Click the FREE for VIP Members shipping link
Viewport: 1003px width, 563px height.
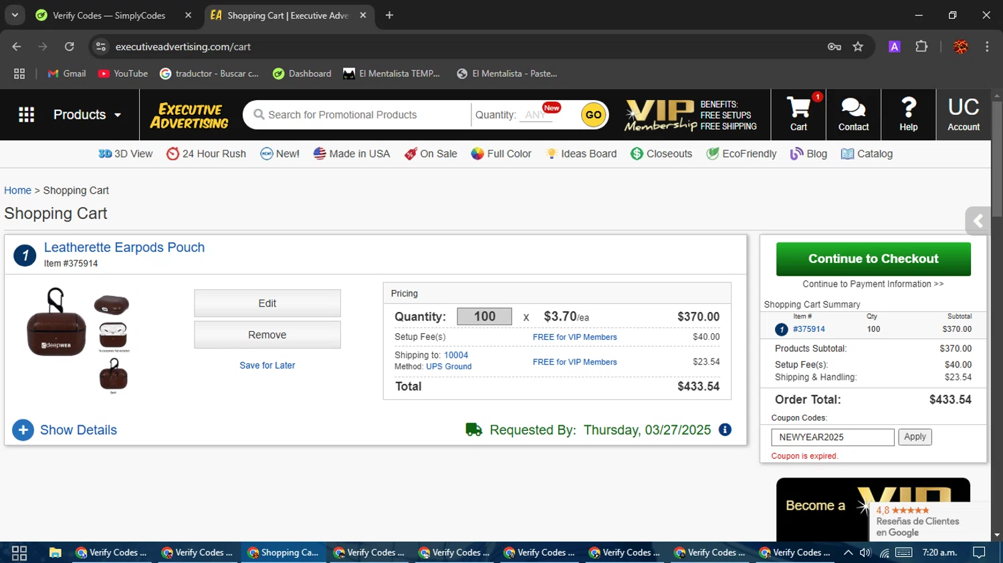[575, 362]
